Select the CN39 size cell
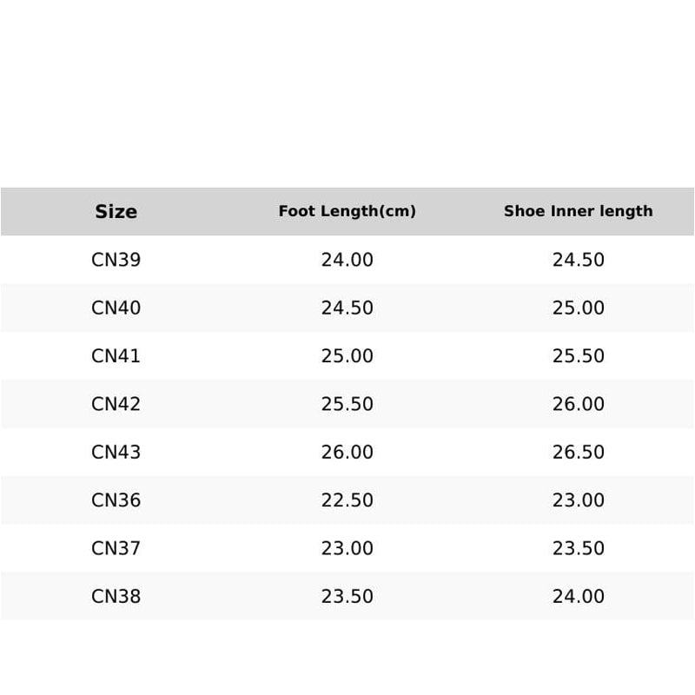Viewport: 695px width, 695px height. pos(116,260)
